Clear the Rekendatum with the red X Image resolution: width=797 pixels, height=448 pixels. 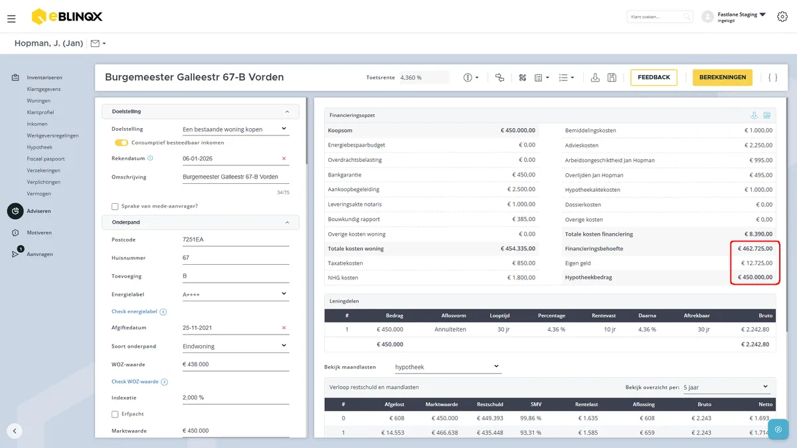pos(284,159)
